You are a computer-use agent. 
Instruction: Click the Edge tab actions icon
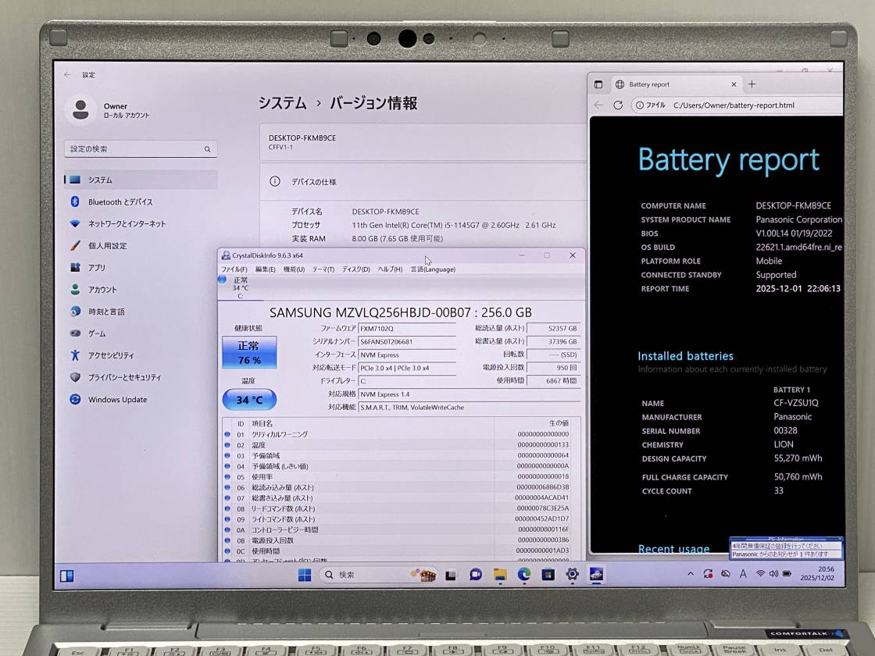tap(598, 84)
